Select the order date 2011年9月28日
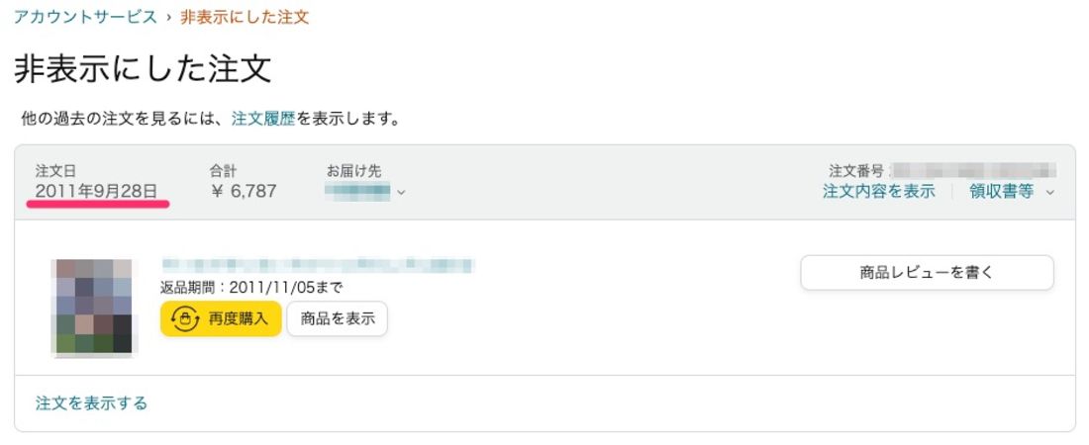Image resolution: width=1089 pixels, height=445 pixels. [96, 192]
